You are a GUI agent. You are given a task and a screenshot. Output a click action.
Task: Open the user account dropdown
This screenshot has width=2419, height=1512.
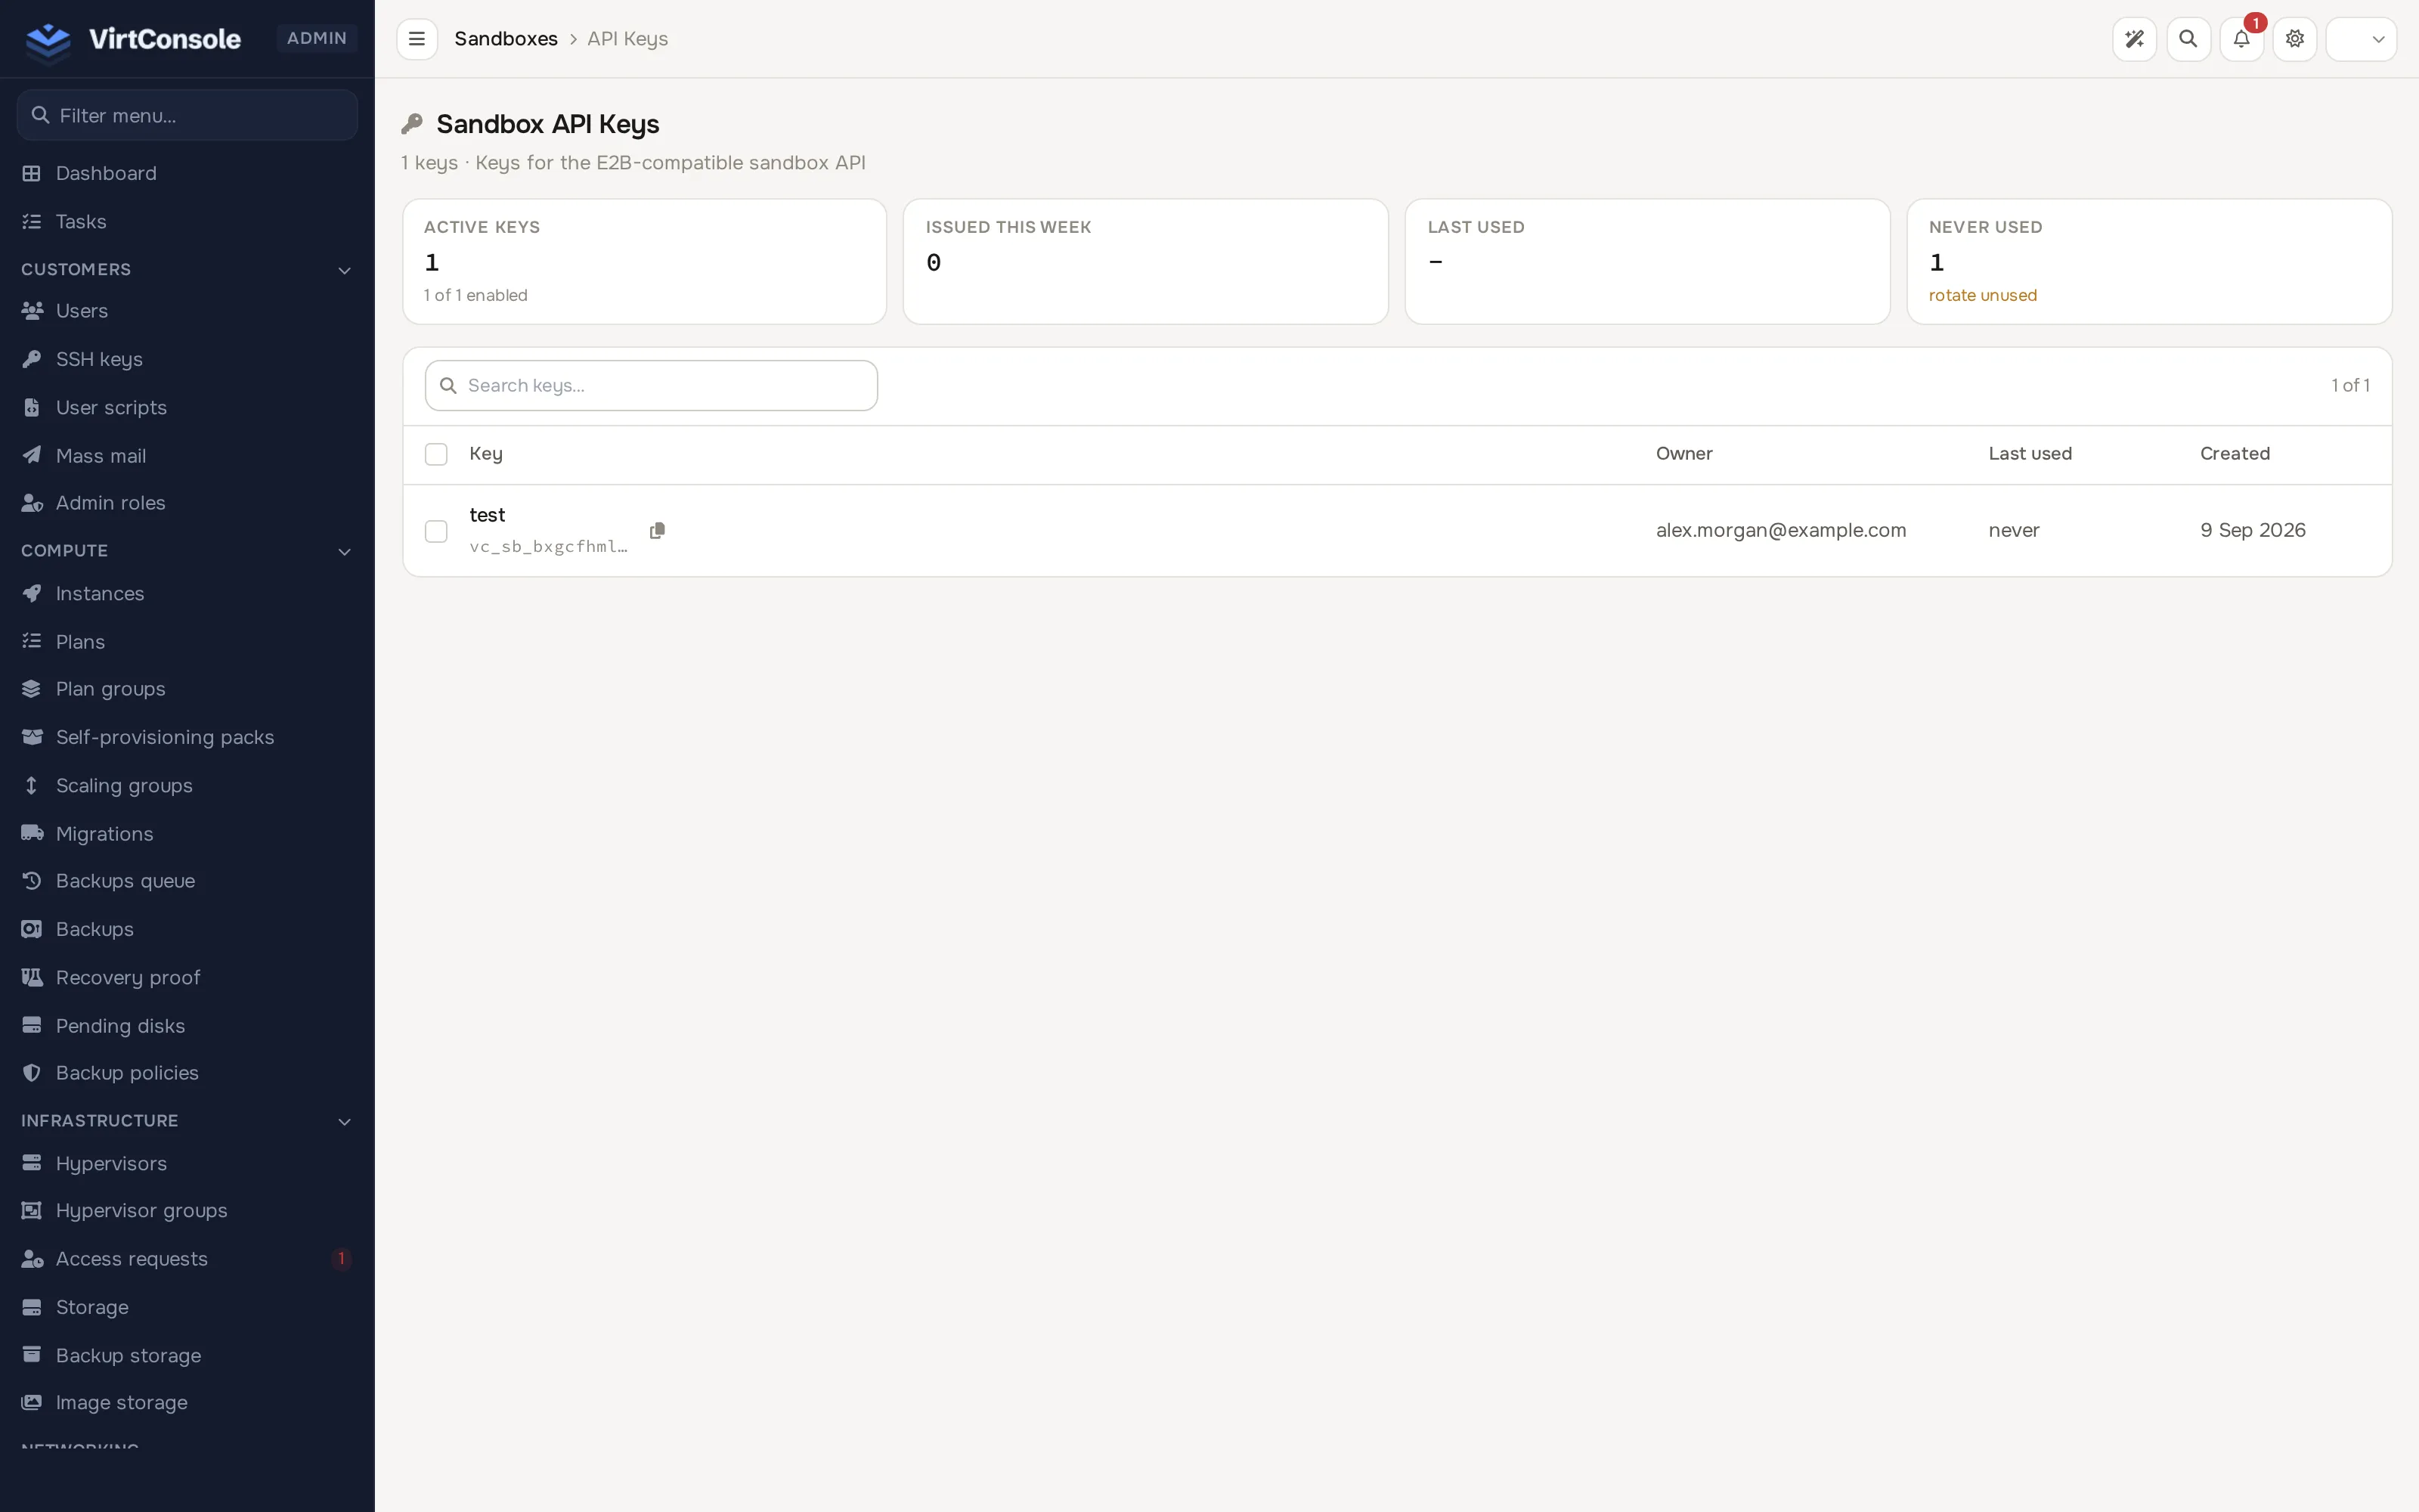click(x=2361, y=39)
